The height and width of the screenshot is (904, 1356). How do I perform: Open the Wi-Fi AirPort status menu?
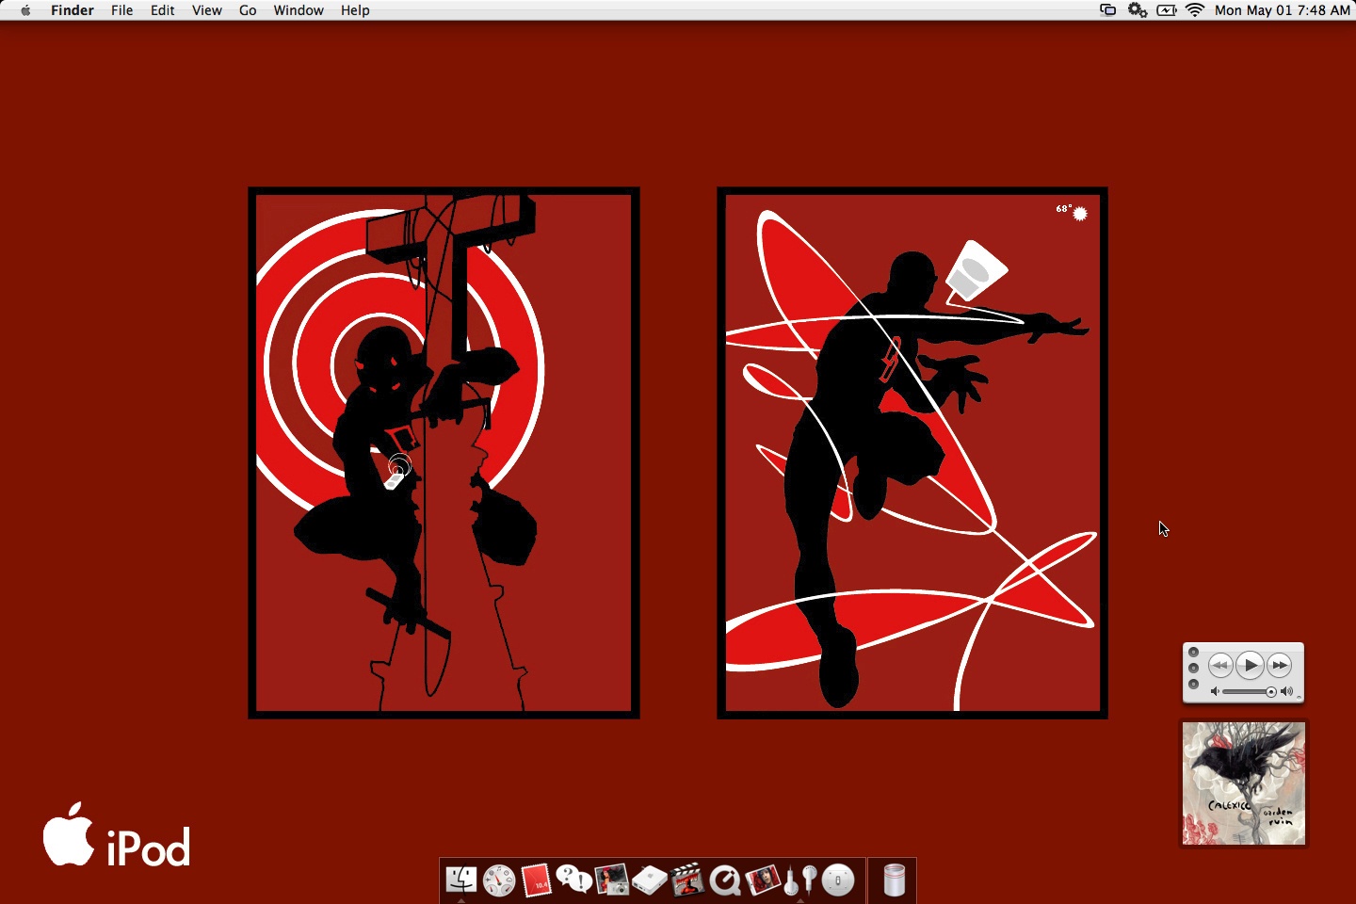(1195, 10)
